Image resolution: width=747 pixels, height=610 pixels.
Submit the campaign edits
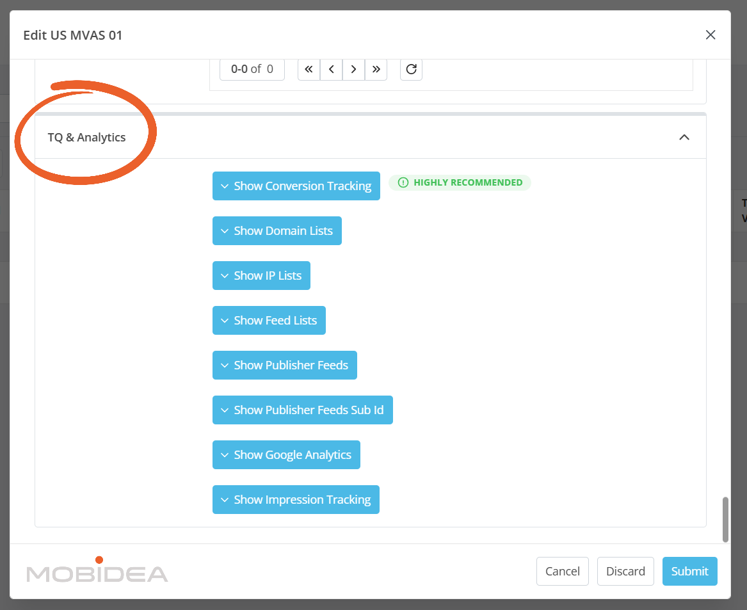click(x=689, y=571)
